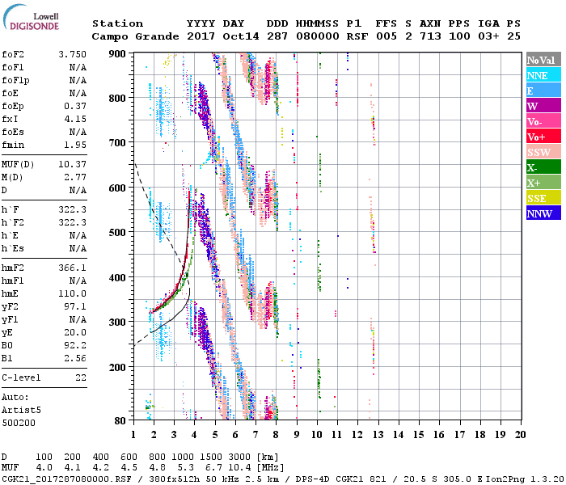Select the NNE cyan legend swatch
Image resolution: width=566 pixels, height=485 pixels.
tap(543, 75)
